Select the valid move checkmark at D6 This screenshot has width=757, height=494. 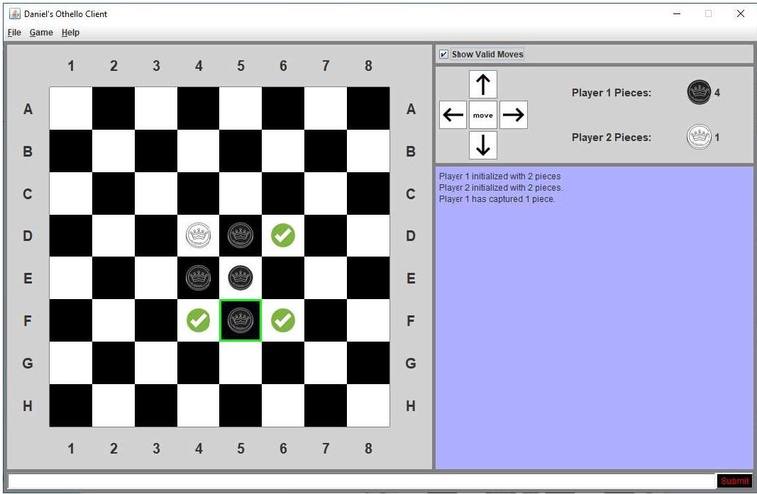pos(283,235)
